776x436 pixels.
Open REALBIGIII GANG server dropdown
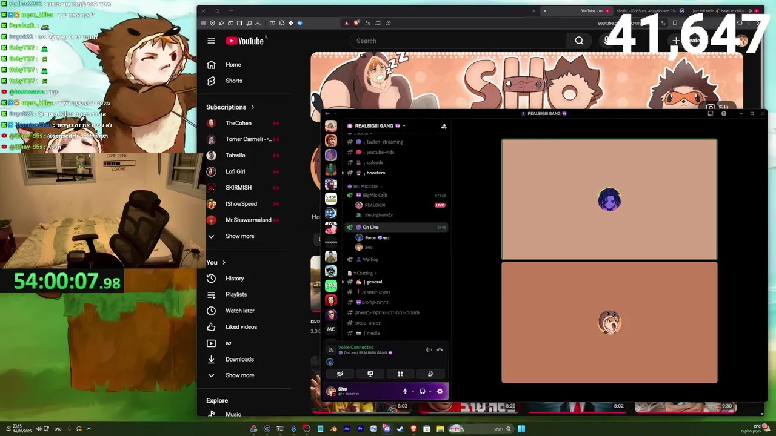pos(376,126)
